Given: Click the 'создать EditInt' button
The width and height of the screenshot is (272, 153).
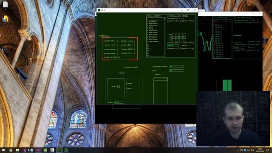Looking at the screenshot, I should pos(127,49).
